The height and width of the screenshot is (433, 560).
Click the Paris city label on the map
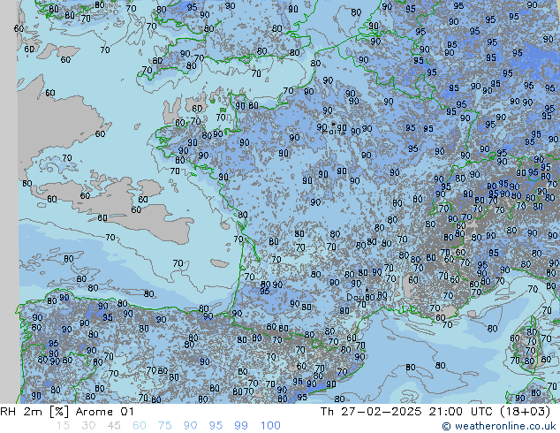[x=333, y=132]
